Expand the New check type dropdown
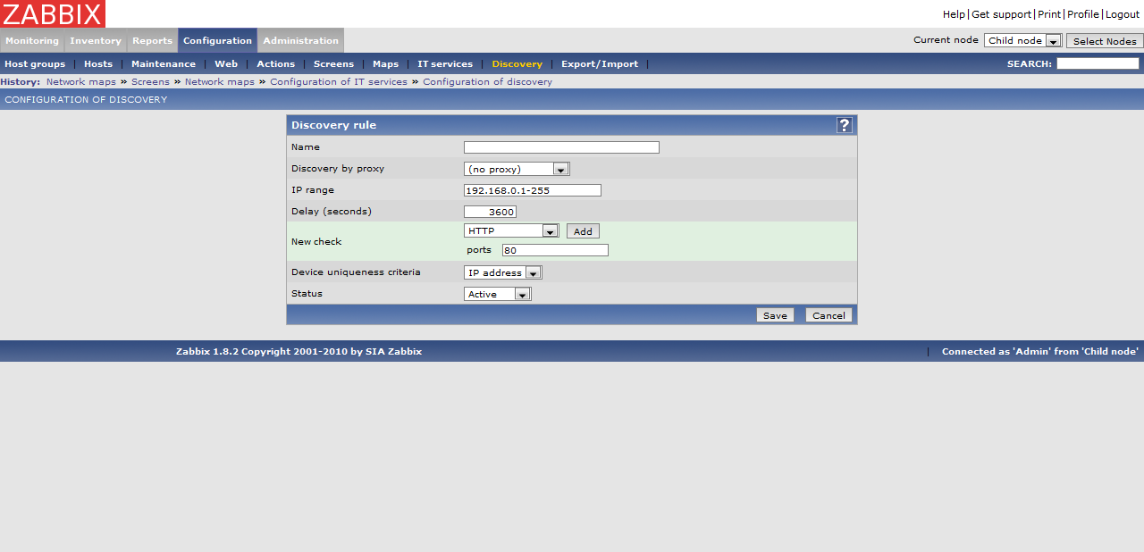 tap(511, 231)
